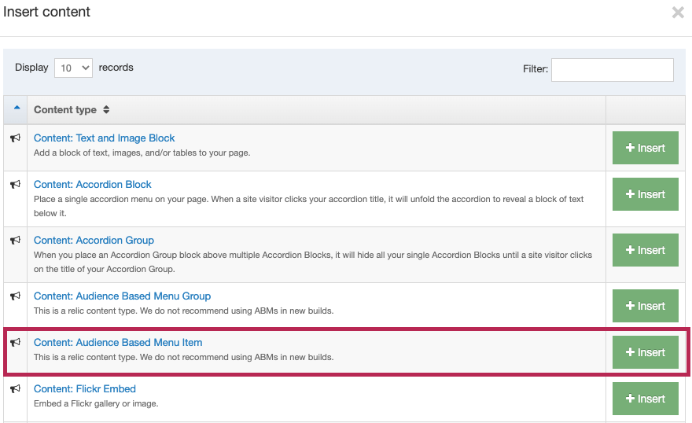Open the Display records count dropdown
Image resolution: width=692 pixels, height=423 pixels.
pos(73,68)
